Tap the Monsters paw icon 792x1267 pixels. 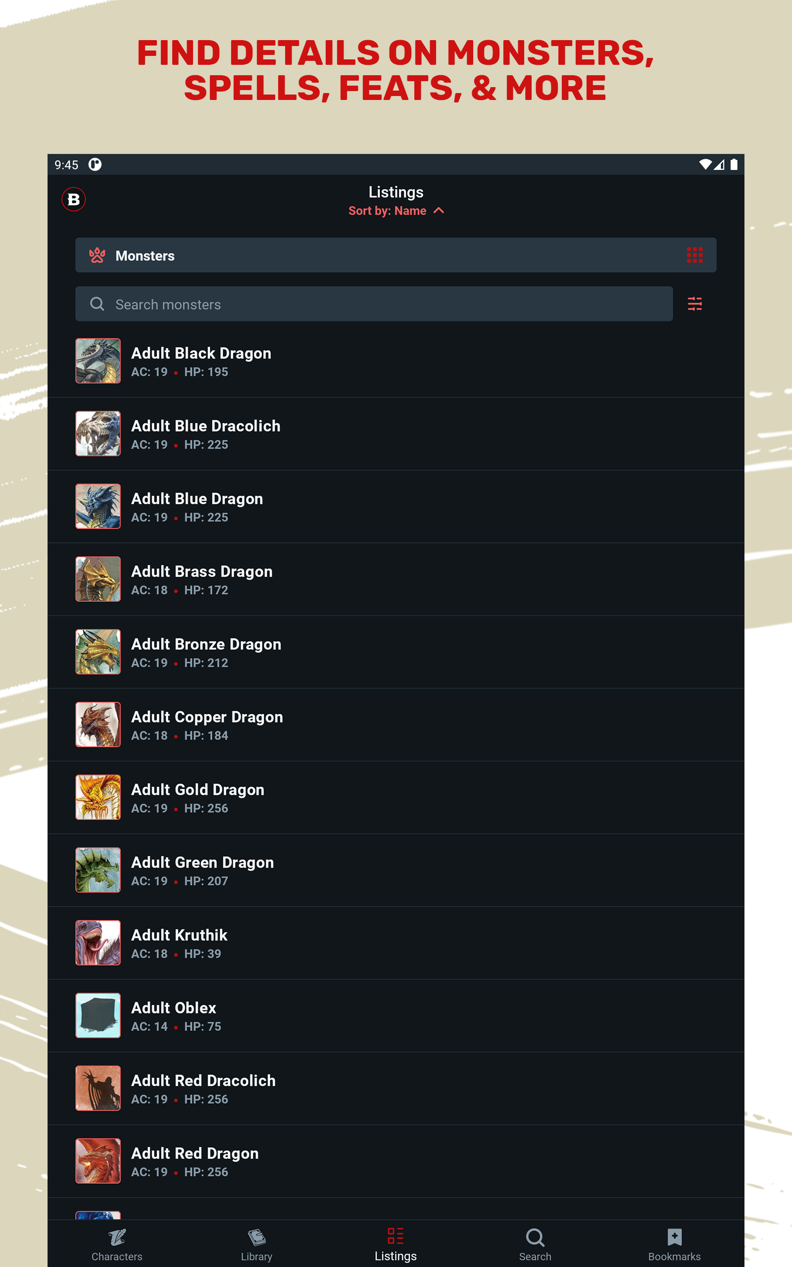coord(97,255)
